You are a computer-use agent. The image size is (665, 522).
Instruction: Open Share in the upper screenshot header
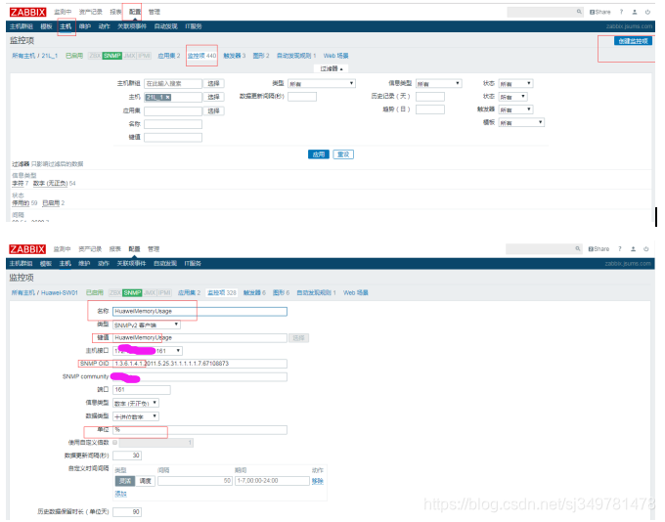click(600, 12)
